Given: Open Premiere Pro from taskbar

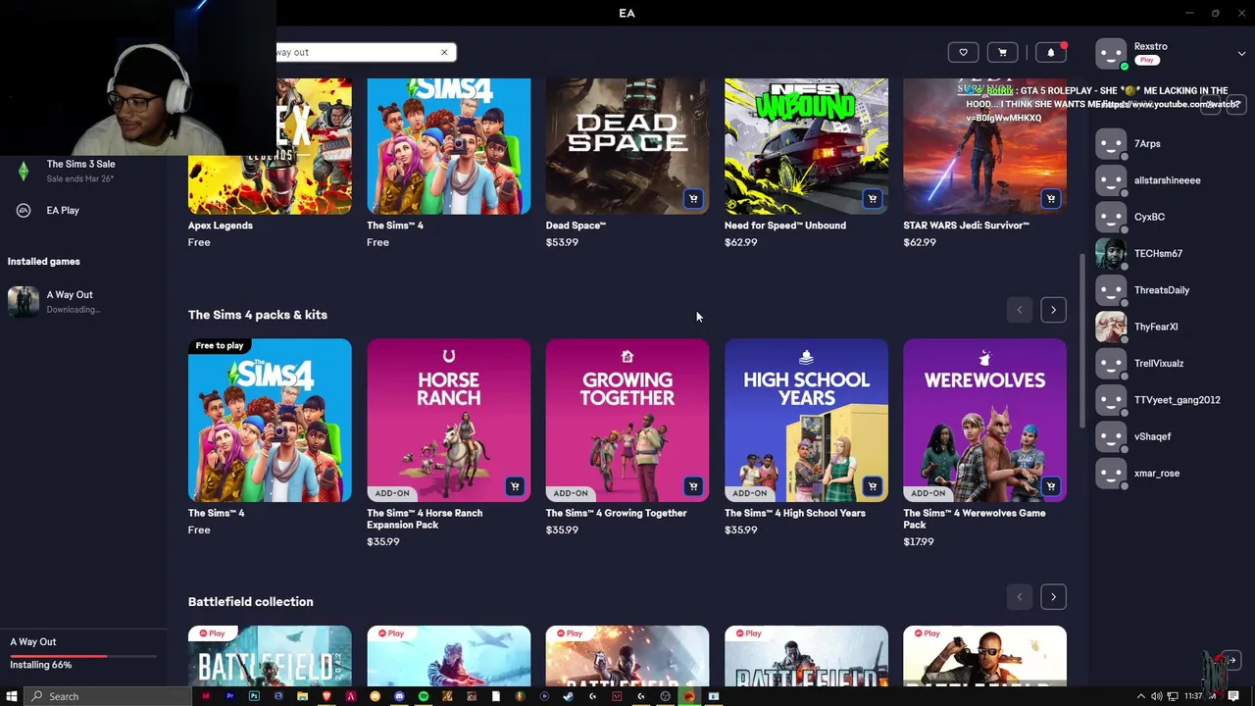Looking at the screenshot, I should (229, 696).
